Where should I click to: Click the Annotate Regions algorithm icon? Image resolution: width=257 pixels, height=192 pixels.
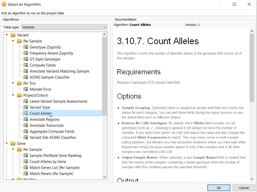(26, 119)
